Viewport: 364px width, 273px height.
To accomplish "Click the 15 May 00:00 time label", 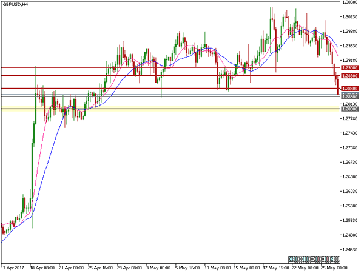I will (x=247, y=268).
